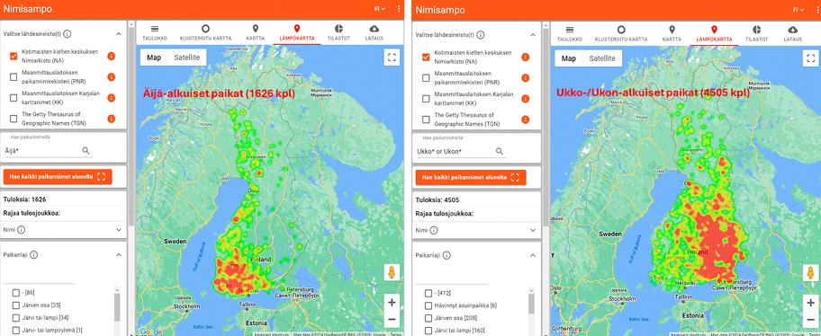
Task: Check 'Järvi- tai lampiryhmä [1]' in left window
Action: [16, 331]
